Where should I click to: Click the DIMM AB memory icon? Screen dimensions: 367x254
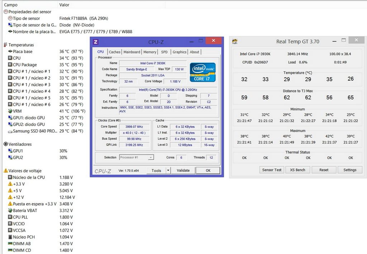tap(10, 244)
